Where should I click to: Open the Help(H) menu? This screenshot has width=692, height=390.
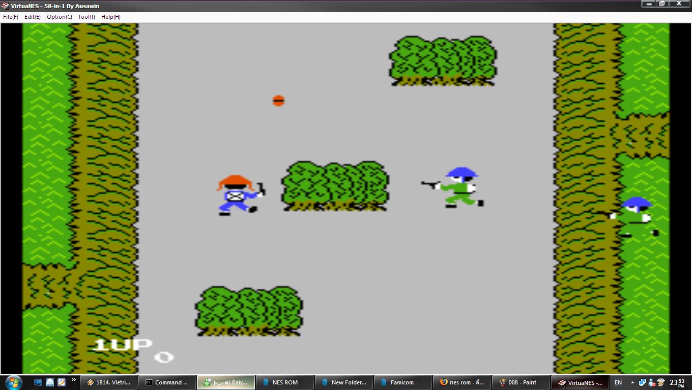pyautogui.click(x=111, y=17)
